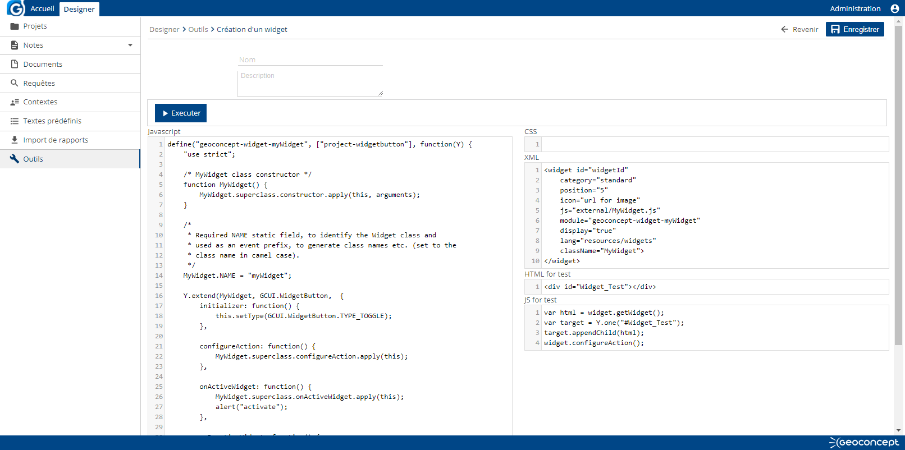Click the var html = widget.getWidget() line

(604, 313)
